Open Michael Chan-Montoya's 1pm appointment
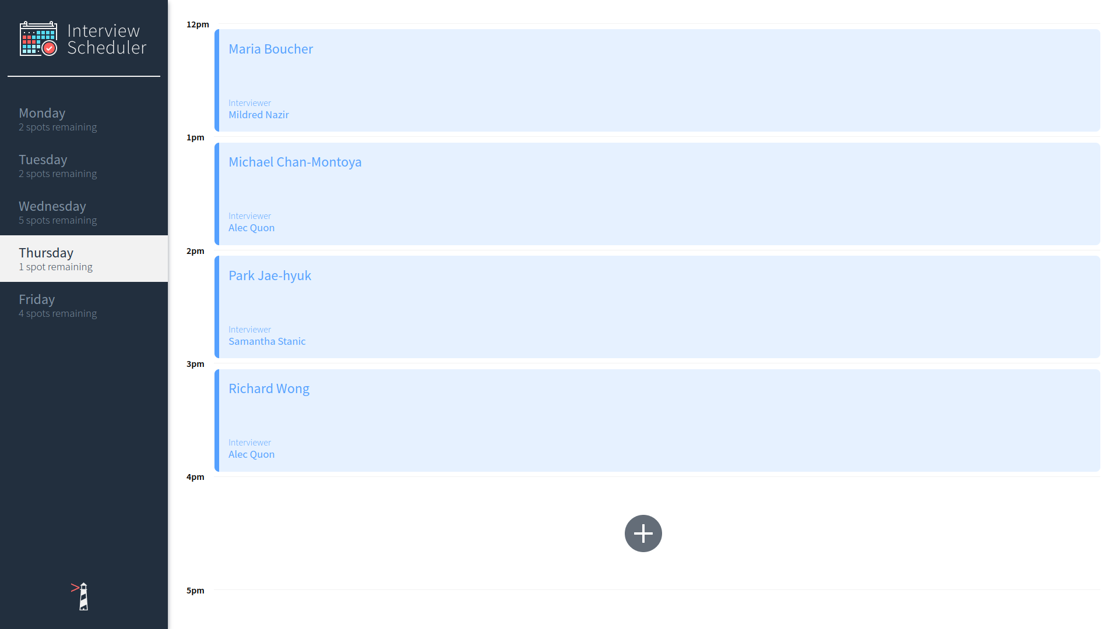The width and height of the screenshot is (1119, 629). pos(657,193)
